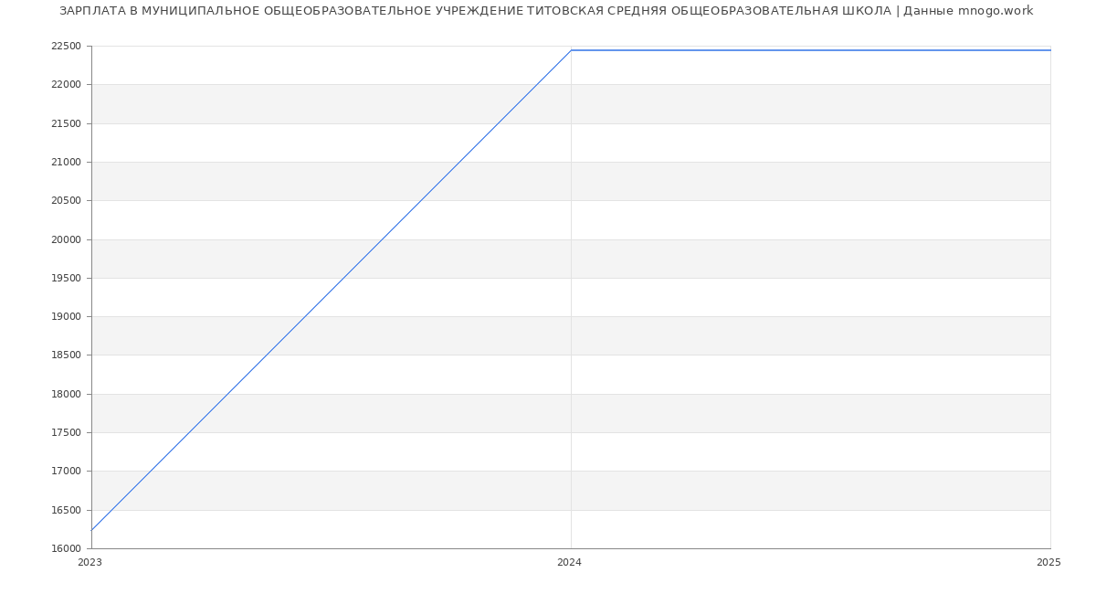The width and height of the screenshot is (1096, 594).
Task: Select the 19500 y-axis label
Action: [x=66, y=278]
